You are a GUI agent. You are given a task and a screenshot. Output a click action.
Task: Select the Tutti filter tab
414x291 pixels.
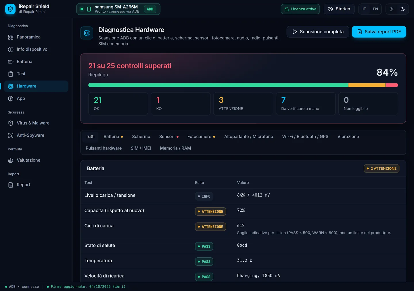[90, 137]
